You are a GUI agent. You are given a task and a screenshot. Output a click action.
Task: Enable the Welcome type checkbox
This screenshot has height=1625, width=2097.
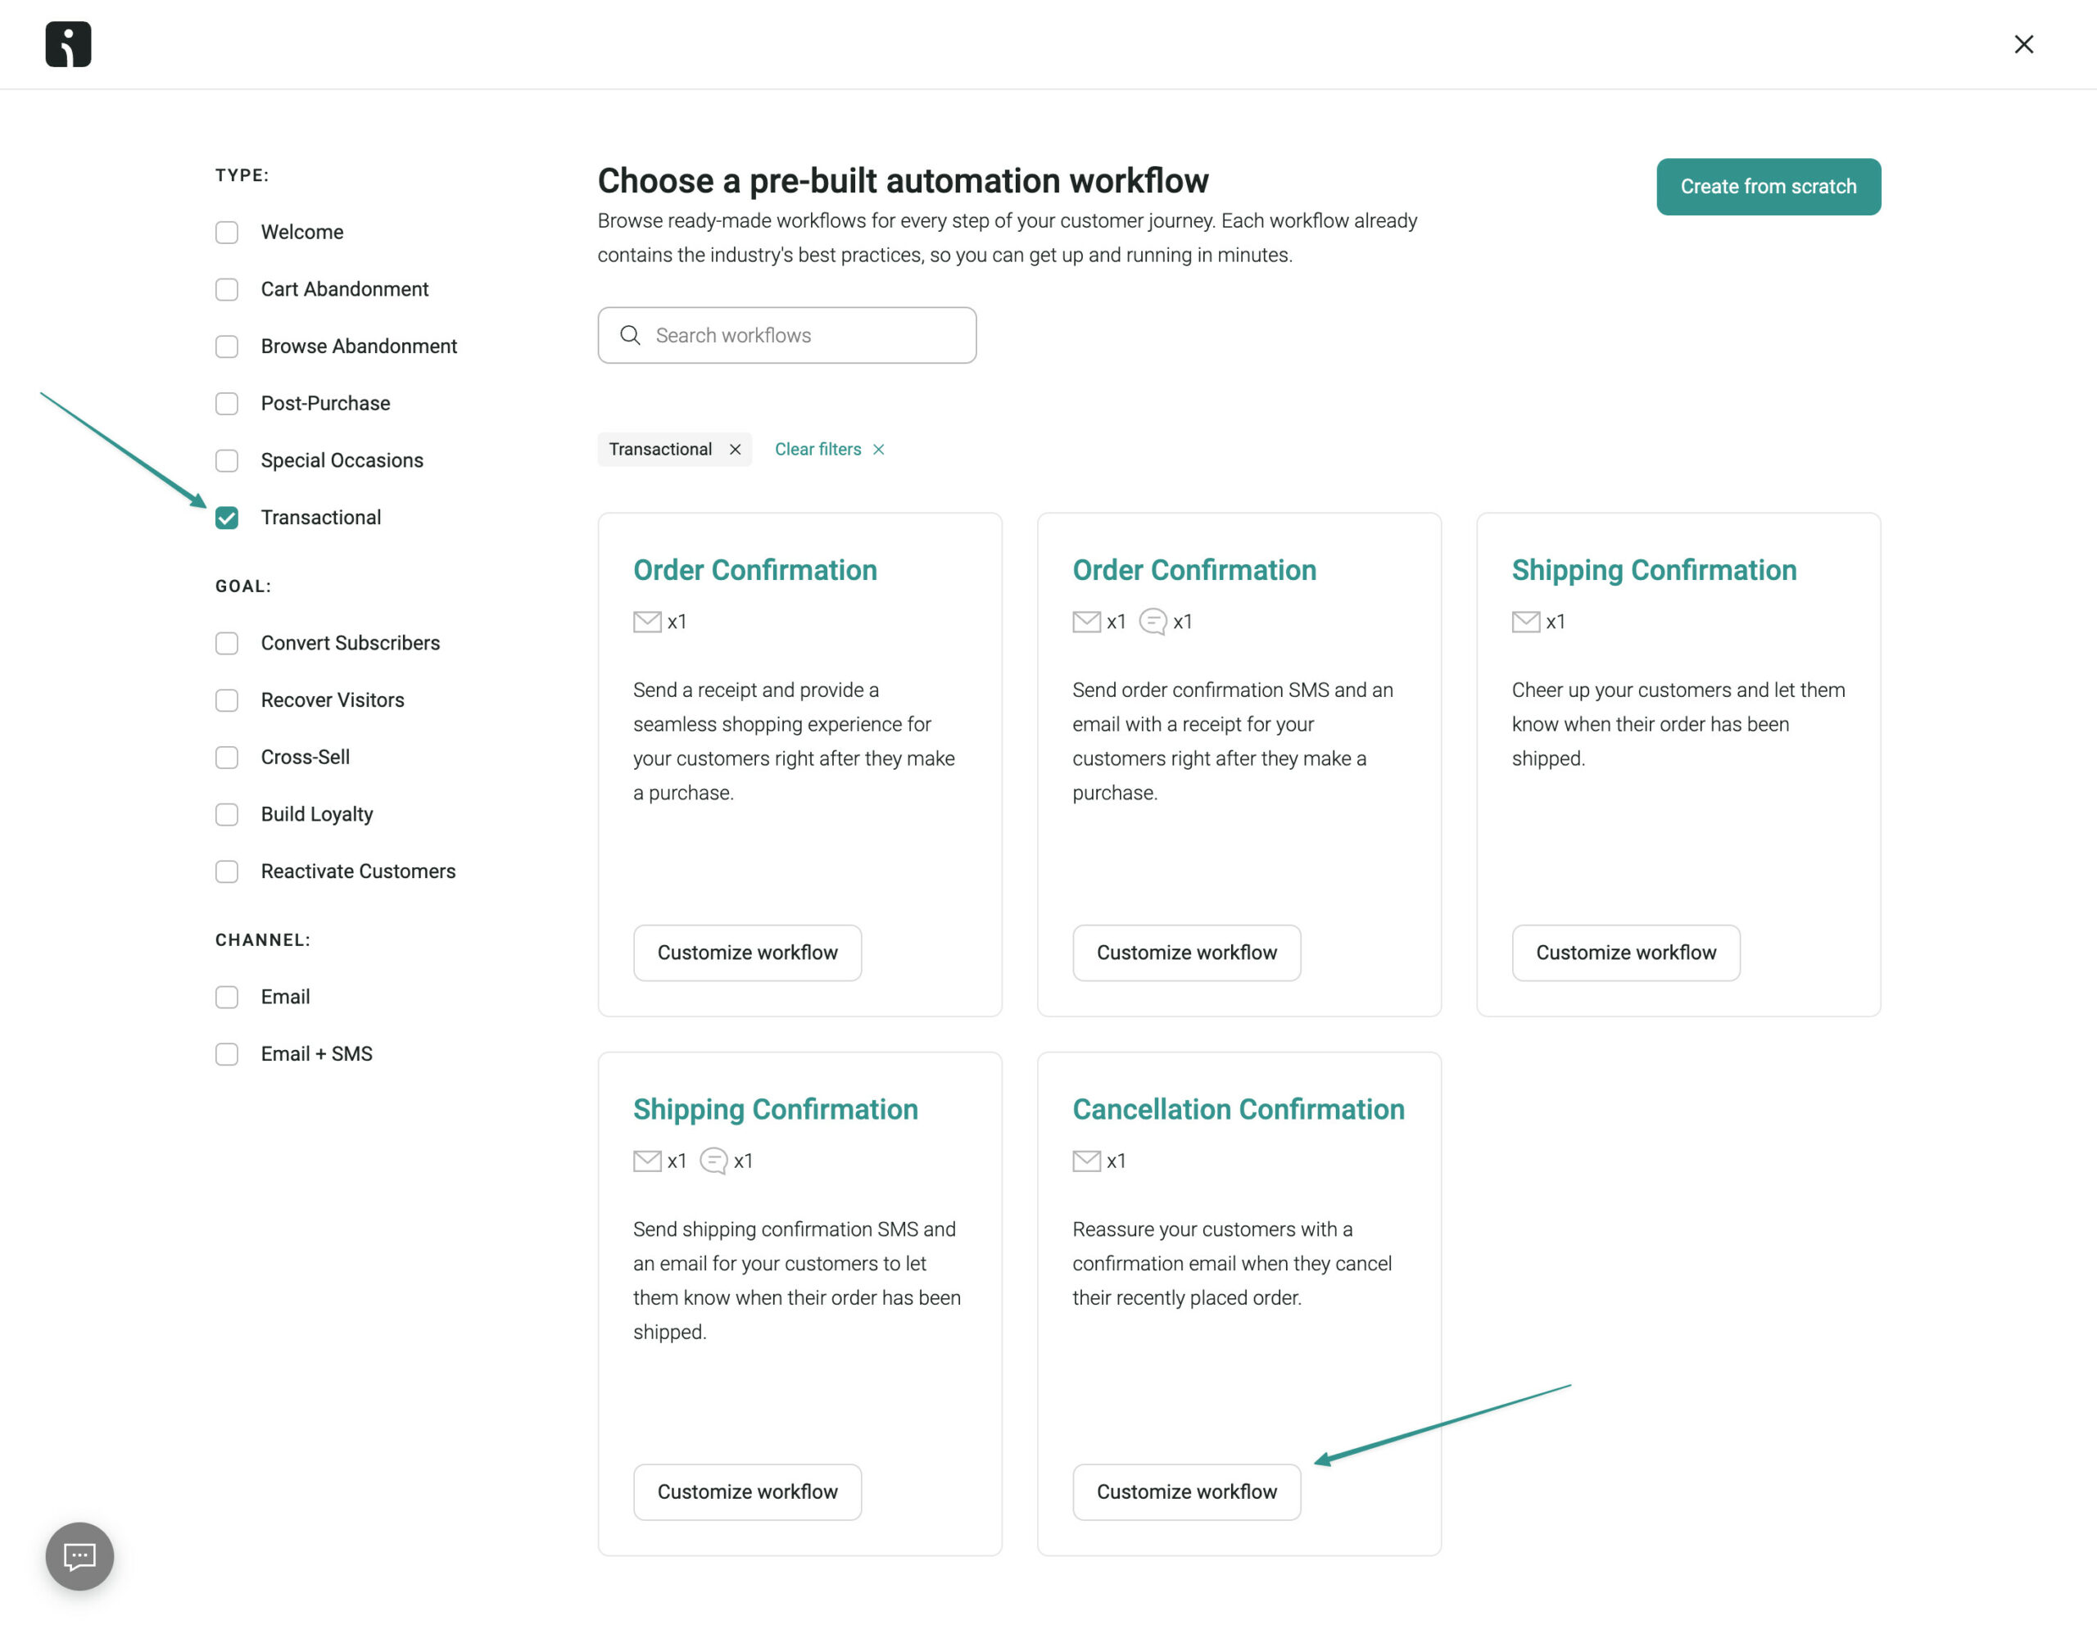pos(227,233)
